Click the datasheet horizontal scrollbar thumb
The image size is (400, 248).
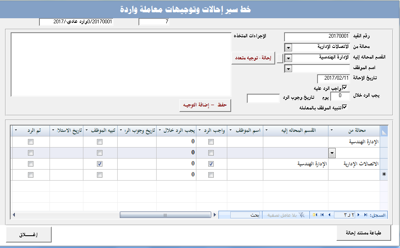(165, 215)
